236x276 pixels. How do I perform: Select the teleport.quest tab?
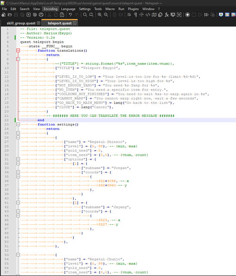click(60, 23)
